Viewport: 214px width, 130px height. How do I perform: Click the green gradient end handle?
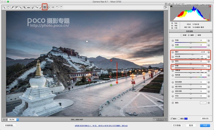point(111,85)
